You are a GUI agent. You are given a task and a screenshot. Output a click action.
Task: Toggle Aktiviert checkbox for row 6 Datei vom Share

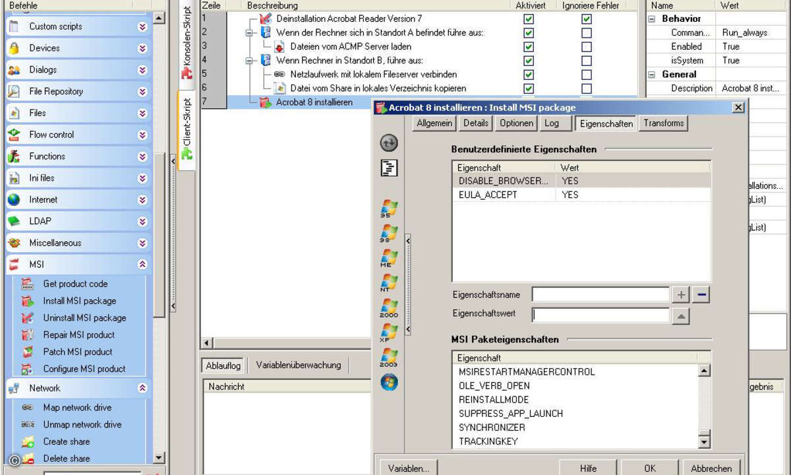click(x=529, y=88)
